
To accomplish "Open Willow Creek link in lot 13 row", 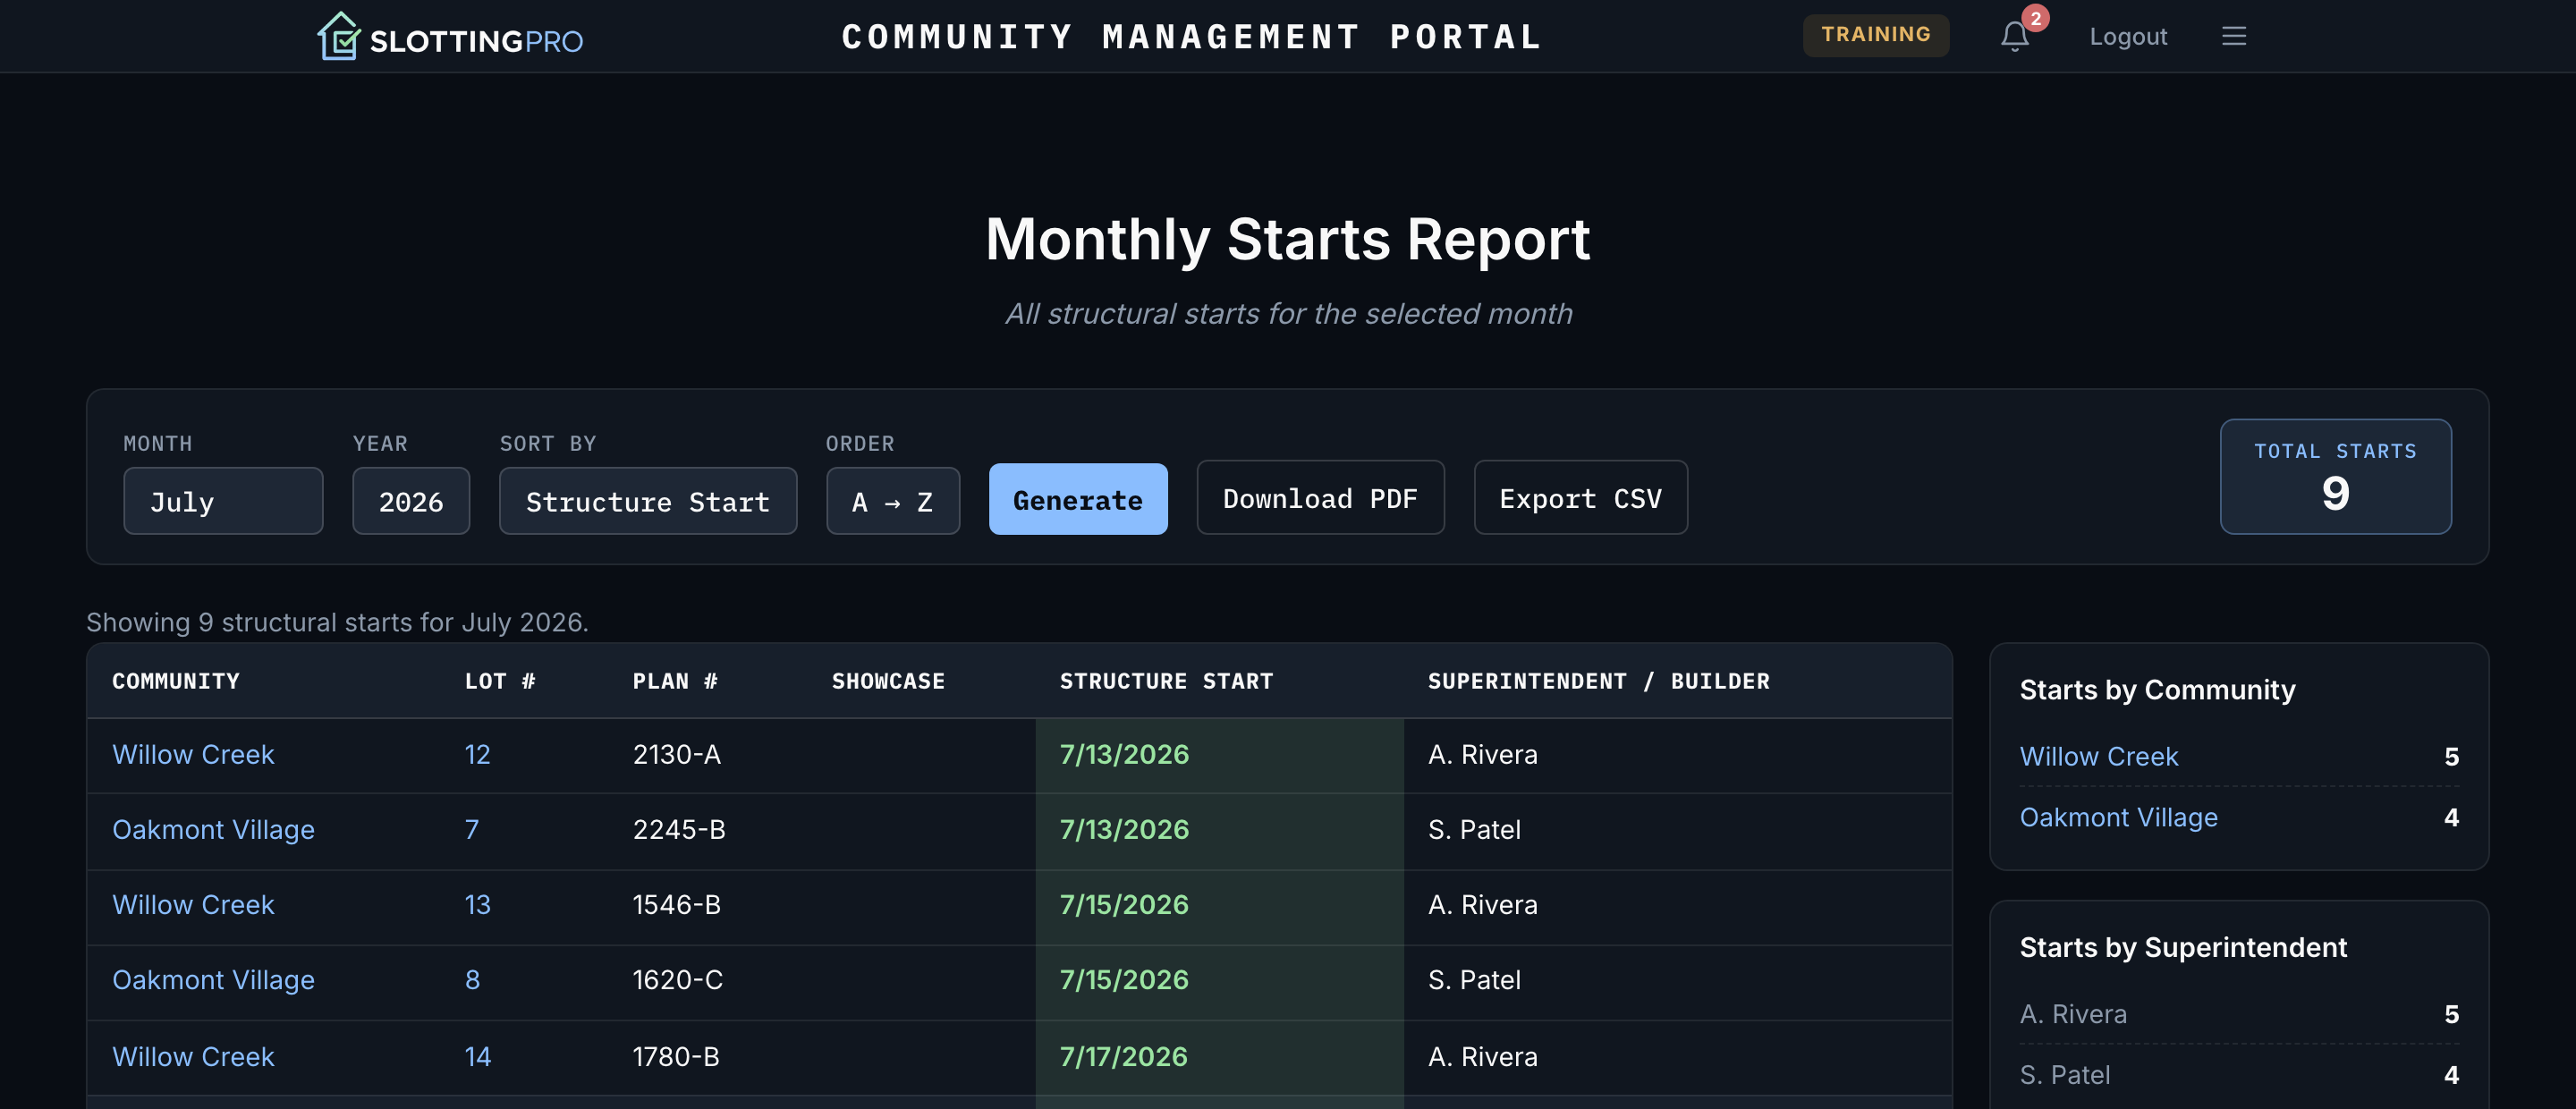I will coord(193,904).
